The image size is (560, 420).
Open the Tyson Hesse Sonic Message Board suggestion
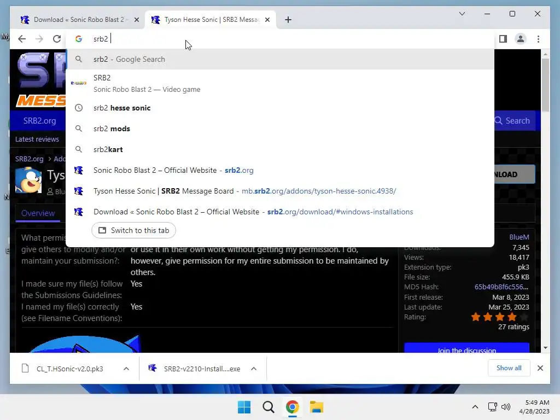(x=280, y=191)
